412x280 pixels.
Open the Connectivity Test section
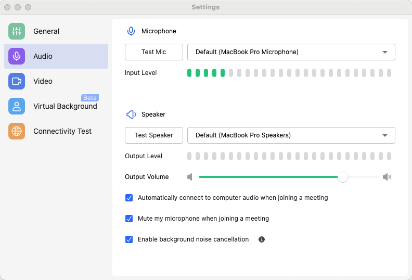[62, 131]
